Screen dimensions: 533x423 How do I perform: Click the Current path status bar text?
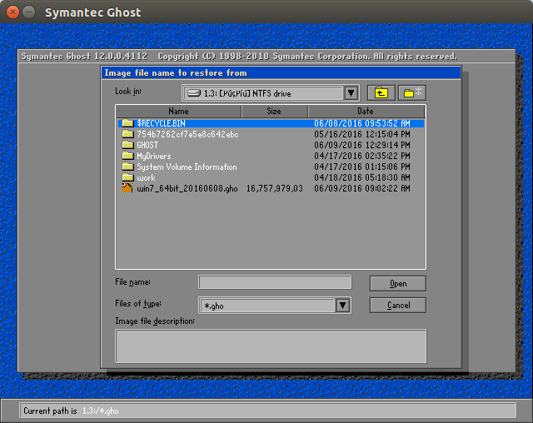pyautogui.click(x=71, y=411)
